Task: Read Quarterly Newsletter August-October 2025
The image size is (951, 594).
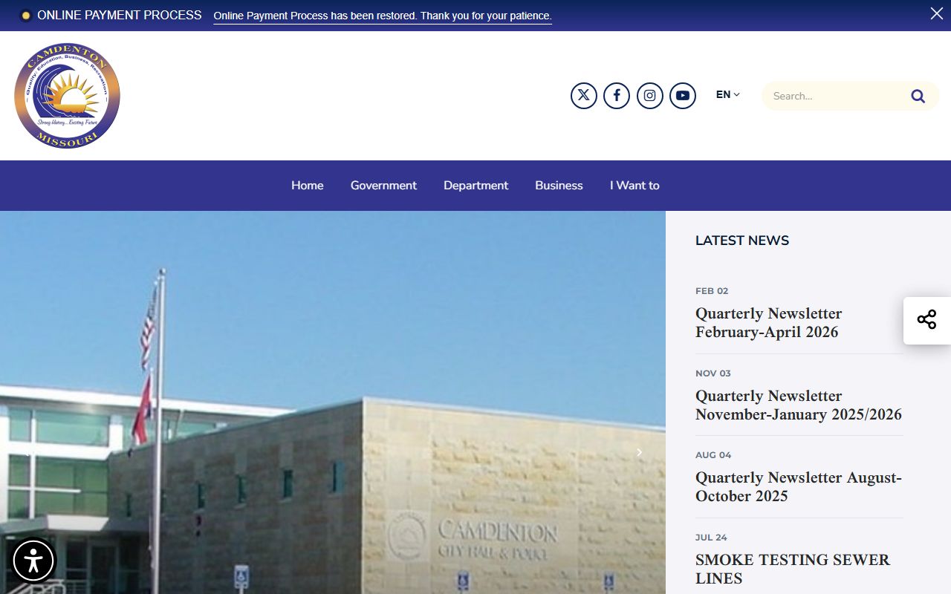Action: [x=799, y=487]
